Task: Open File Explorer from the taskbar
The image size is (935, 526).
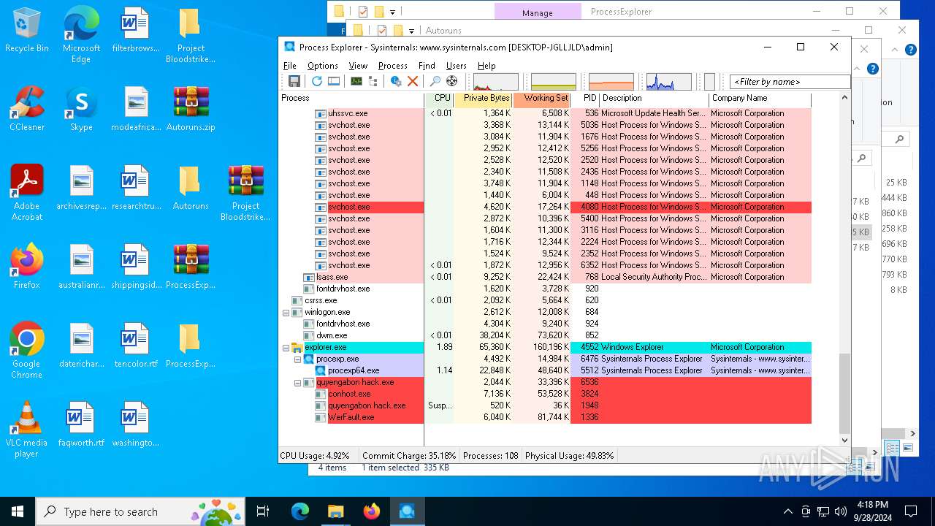Action: pos(335,511)
